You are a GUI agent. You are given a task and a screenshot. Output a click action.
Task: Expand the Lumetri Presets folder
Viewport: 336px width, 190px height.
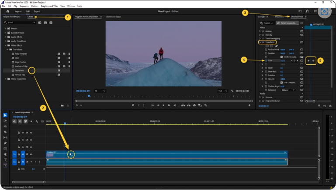[x=5, y=33]
